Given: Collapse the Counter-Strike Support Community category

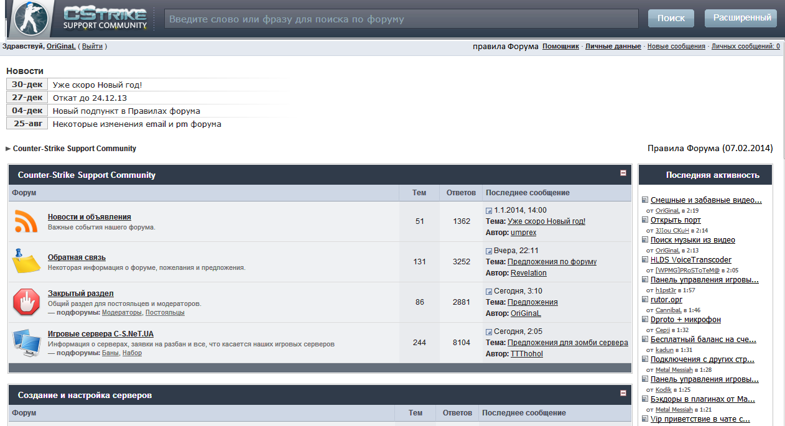Looking at the screenshot, I should coord(623,174).
